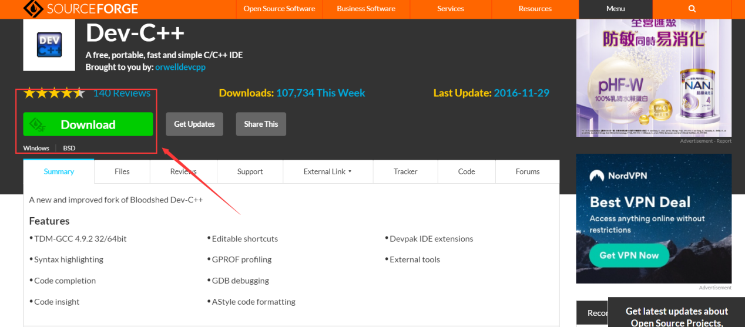Open the Reviews tab
Screen dimensions: 745x327
[x=183, y=171]
